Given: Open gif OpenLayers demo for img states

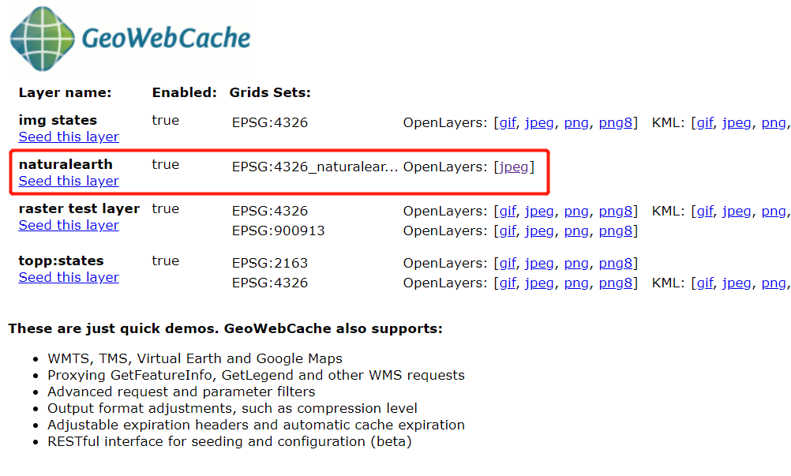Looking at the screenshot, I should point(507,122).
